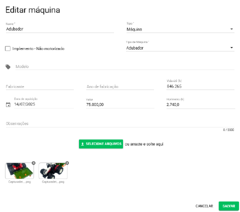The height and width of the screenshot is (212, 240).
Task: Expand the Tipo de Máquina dropdown arrow
Action: coord(231,47)
